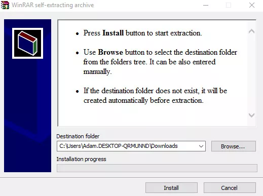The width and height of the screenshot is (263, 196).
Task: Click the 'Installation progress' label
Action: (81, 159)
